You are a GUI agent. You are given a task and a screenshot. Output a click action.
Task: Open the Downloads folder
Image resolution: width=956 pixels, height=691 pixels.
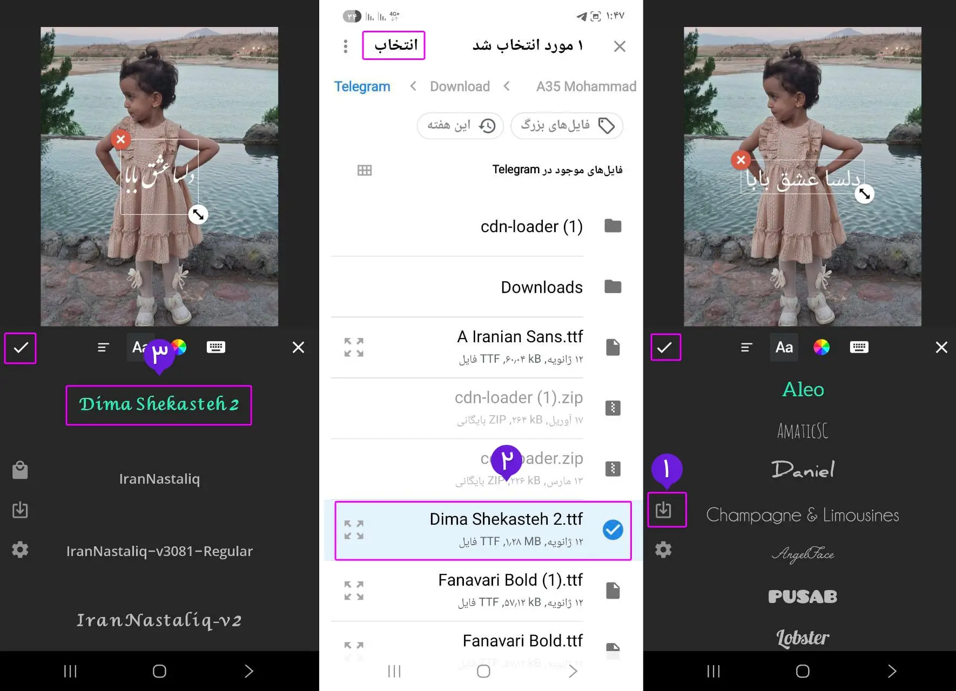point(476,287)
